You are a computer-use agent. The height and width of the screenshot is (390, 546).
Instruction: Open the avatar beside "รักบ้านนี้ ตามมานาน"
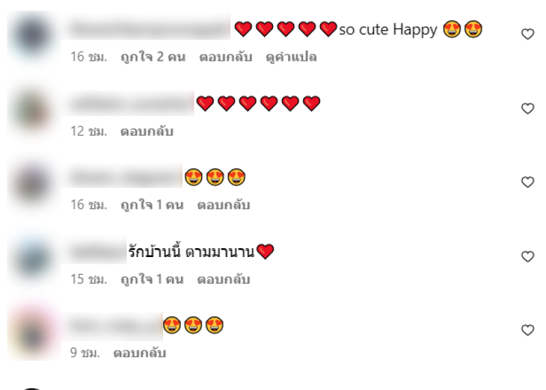click(32, 259)
